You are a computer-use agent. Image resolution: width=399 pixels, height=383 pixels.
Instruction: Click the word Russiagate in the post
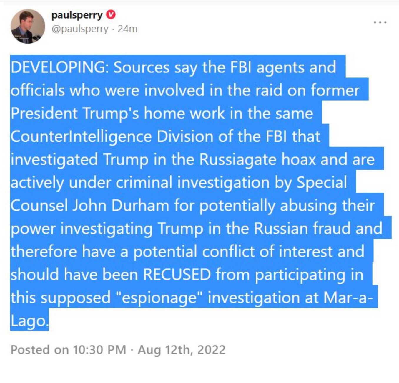[x=238, y=159]
